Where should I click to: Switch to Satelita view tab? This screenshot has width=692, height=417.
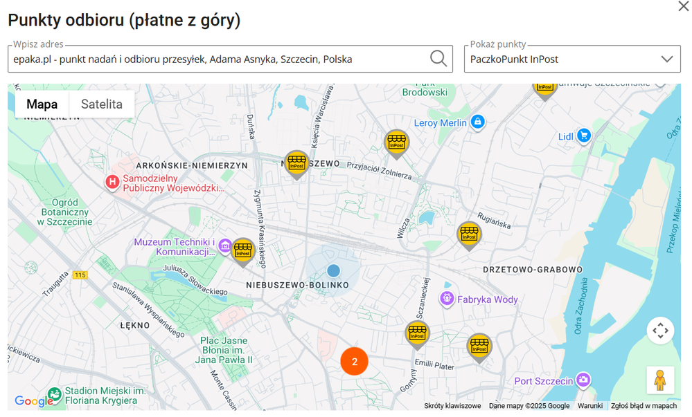click(x=102, y=104)
